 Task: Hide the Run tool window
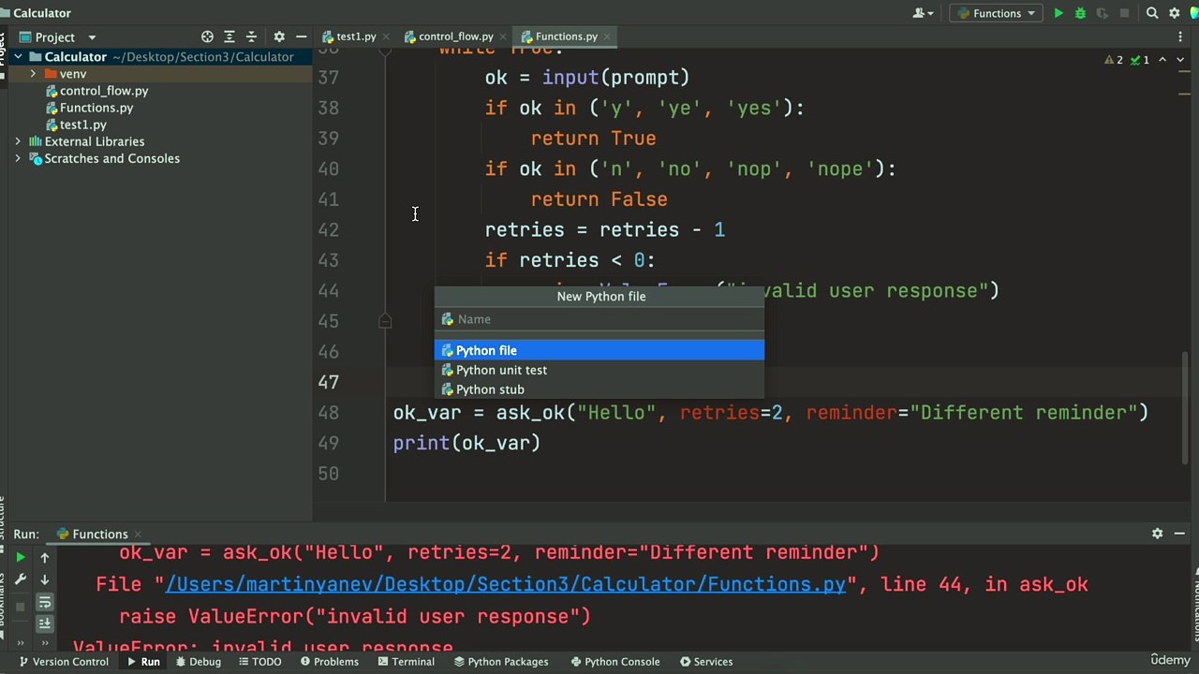coord(1179,534)
